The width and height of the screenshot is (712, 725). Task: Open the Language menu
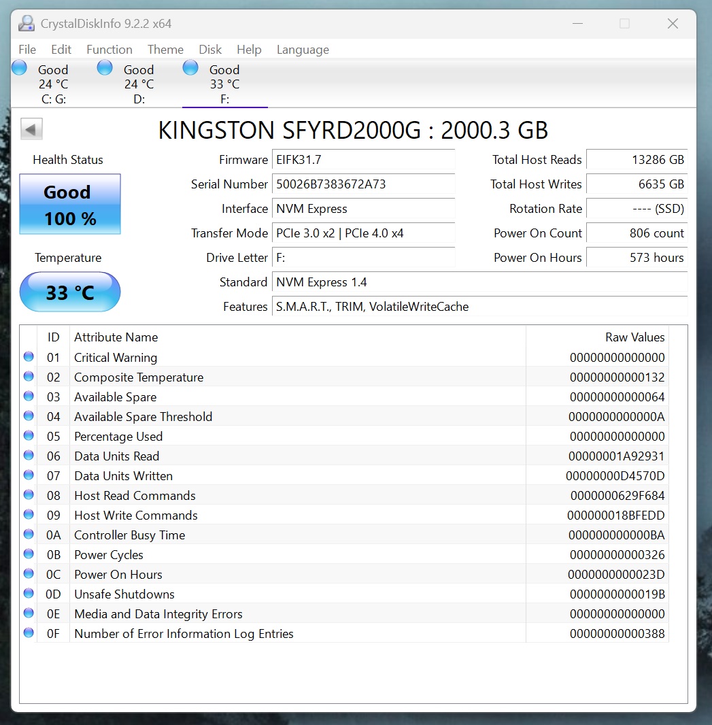(303, 50)
